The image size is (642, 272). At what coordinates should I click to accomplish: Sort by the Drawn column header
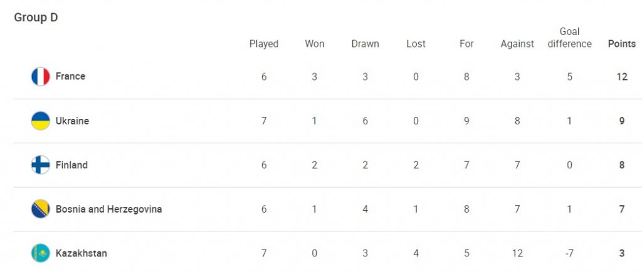click(x=366, y=44)
